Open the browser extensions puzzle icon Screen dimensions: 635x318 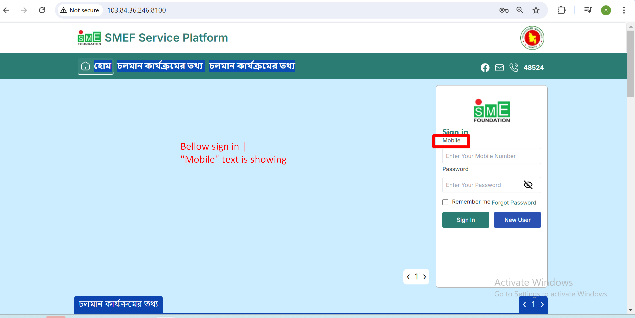click(561, 10)
